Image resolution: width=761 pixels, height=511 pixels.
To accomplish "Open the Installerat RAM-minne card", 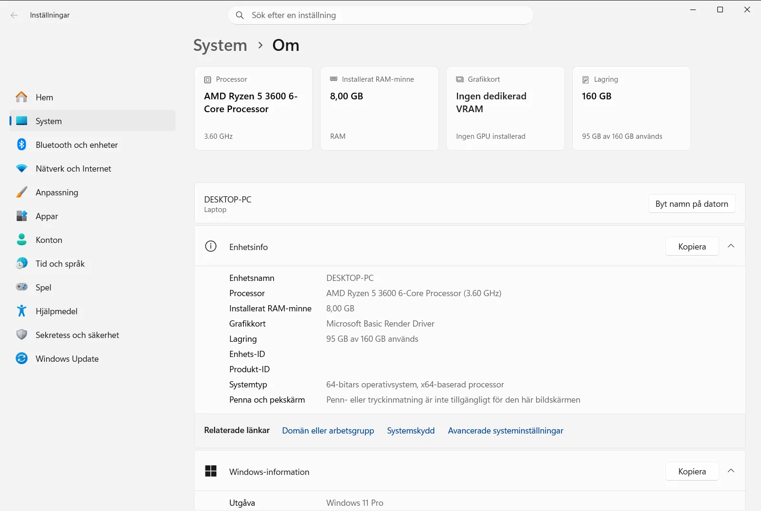I will [380, 108].
